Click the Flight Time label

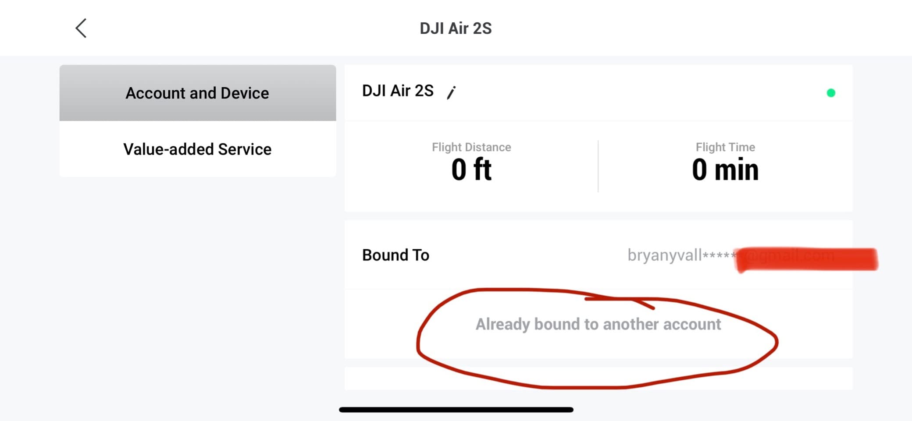725,147
